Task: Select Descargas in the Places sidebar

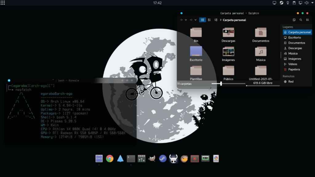Action: coord(295,48)
